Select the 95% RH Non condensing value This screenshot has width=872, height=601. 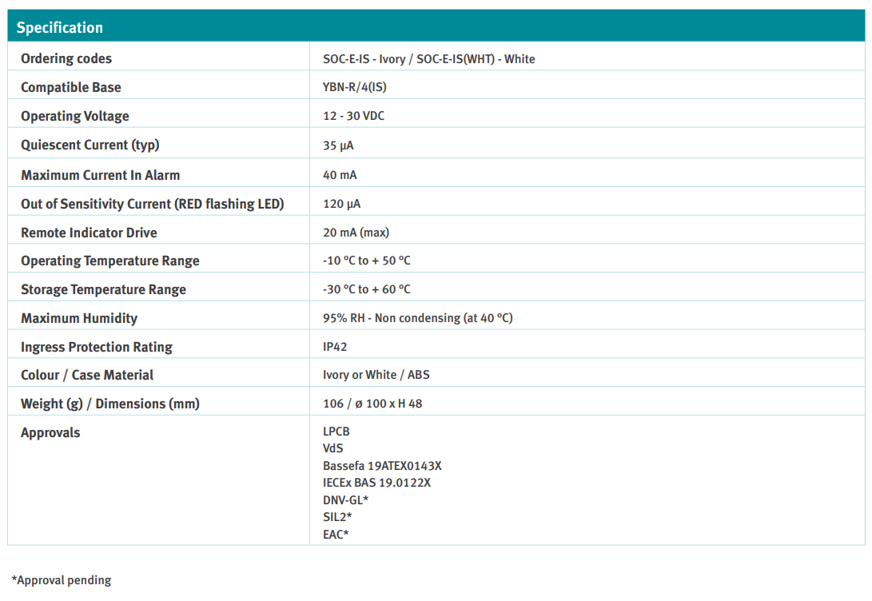tap(417, 318)
